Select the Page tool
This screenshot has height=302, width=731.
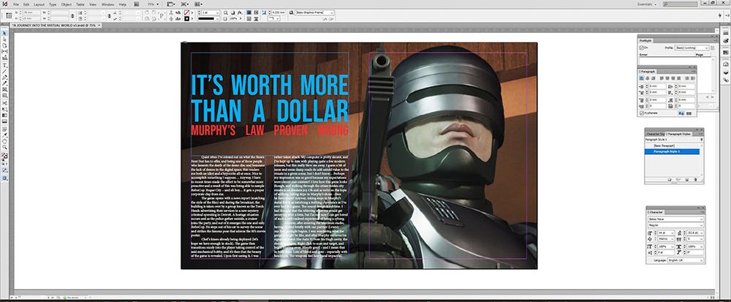click(4, 45)
